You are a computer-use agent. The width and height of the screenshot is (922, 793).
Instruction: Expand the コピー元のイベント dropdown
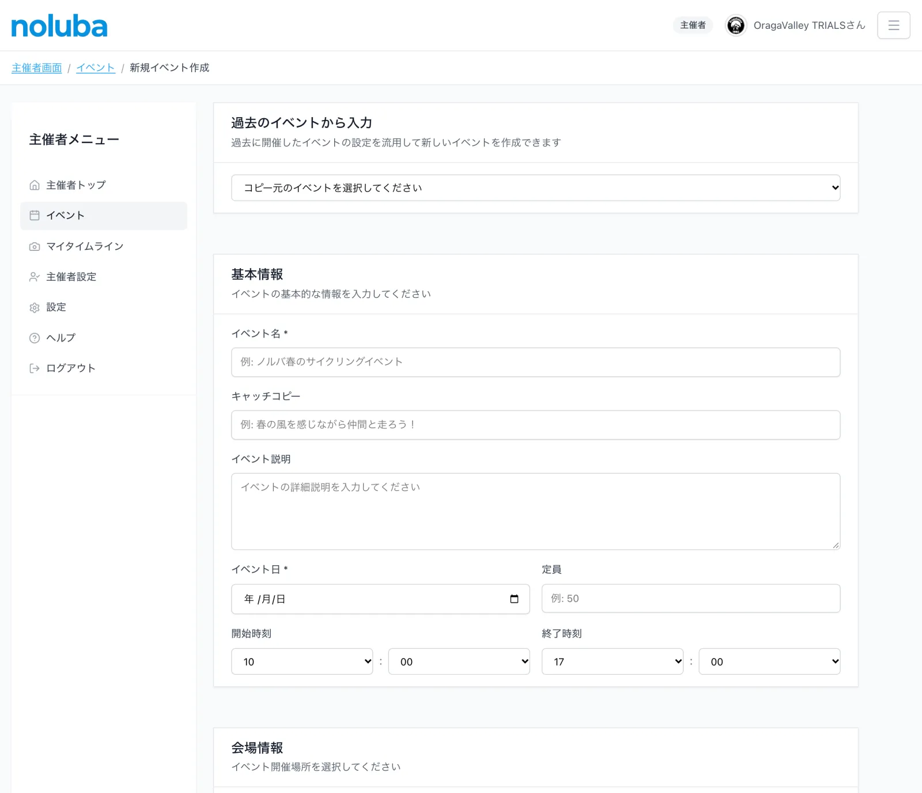[535, 188]
